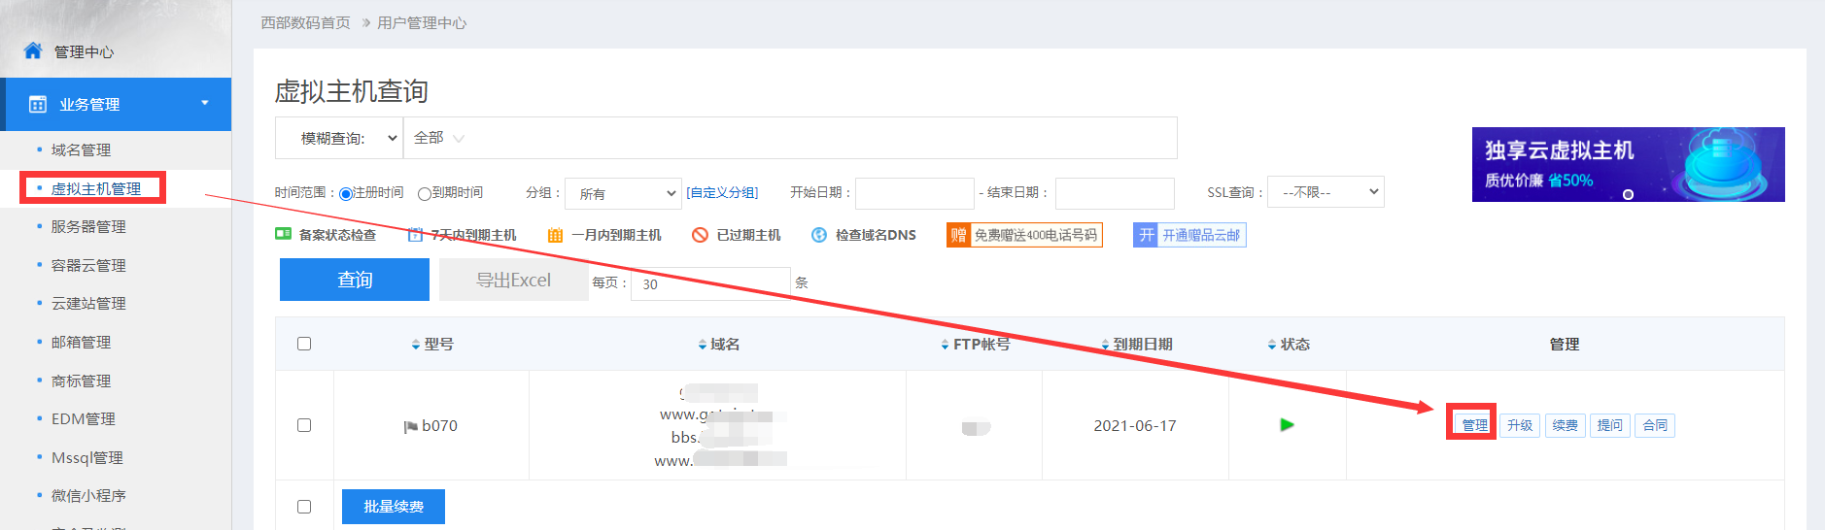The height and width of the screenshot is (530, 1825).
Task: Check the b070 host row checkbox
Action: pos(304,425)
